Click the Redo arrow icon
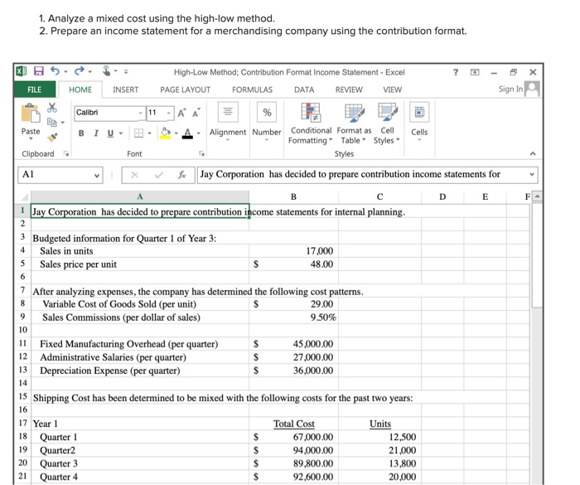Screen dimensions: 580x485 tap(80, 70)
